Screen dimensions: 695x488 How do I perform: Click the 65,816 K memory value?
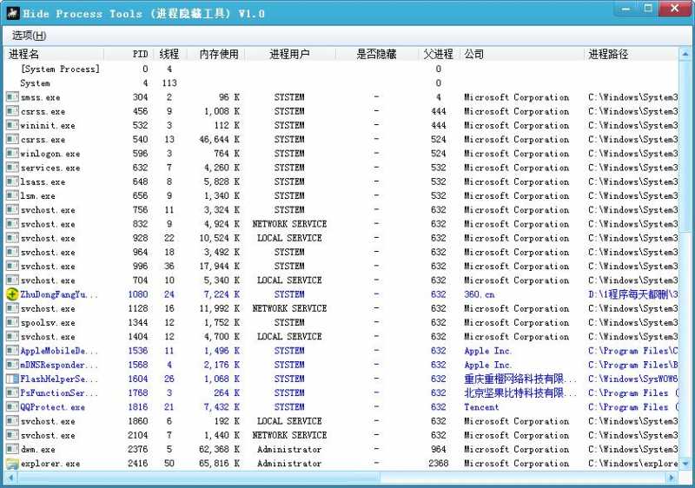point(220,464)
